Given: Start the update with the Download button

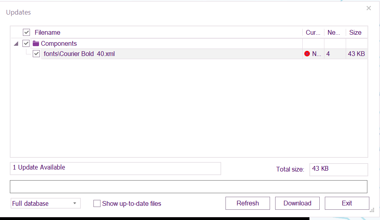Looking at the screenshot, I should [x=297, y=203].
